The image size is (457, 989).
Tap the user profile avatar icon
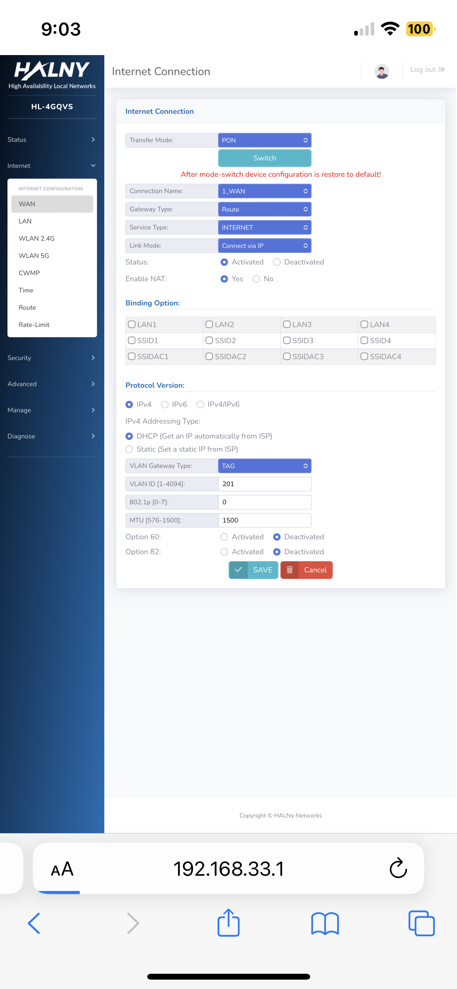tap(382, 71)
